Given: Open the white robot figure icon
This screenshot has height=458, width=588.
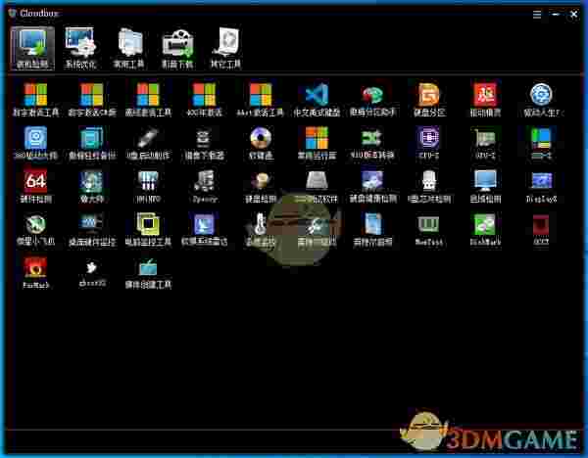Looking at the screenshot, I should point(429,181).
